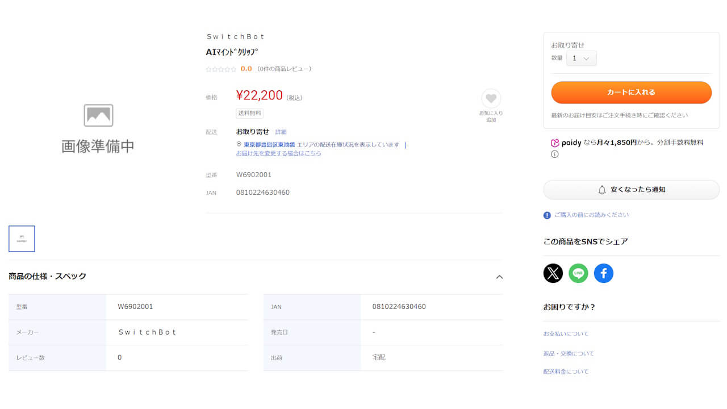Open the 配送 詳細 link
This screenshot has height=409, width=727.
tap(281, 132)
